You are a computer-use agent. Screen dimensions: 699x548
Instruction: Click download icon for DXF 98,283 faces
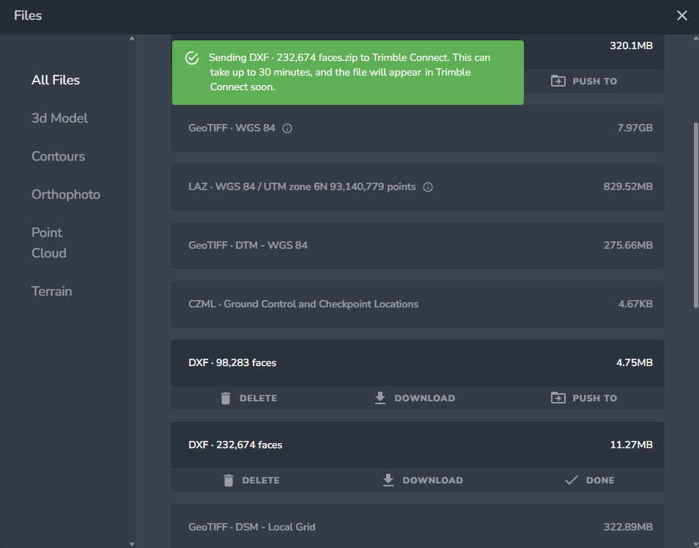coord(380,398)
